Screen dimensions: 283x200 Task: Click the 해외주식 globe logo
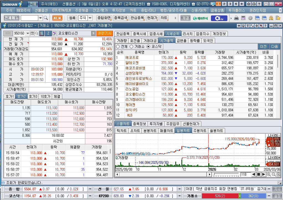coord(200,18)
